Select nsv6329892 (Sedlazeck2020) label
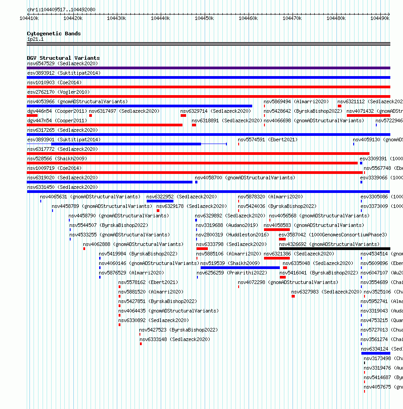 [230, 216]
